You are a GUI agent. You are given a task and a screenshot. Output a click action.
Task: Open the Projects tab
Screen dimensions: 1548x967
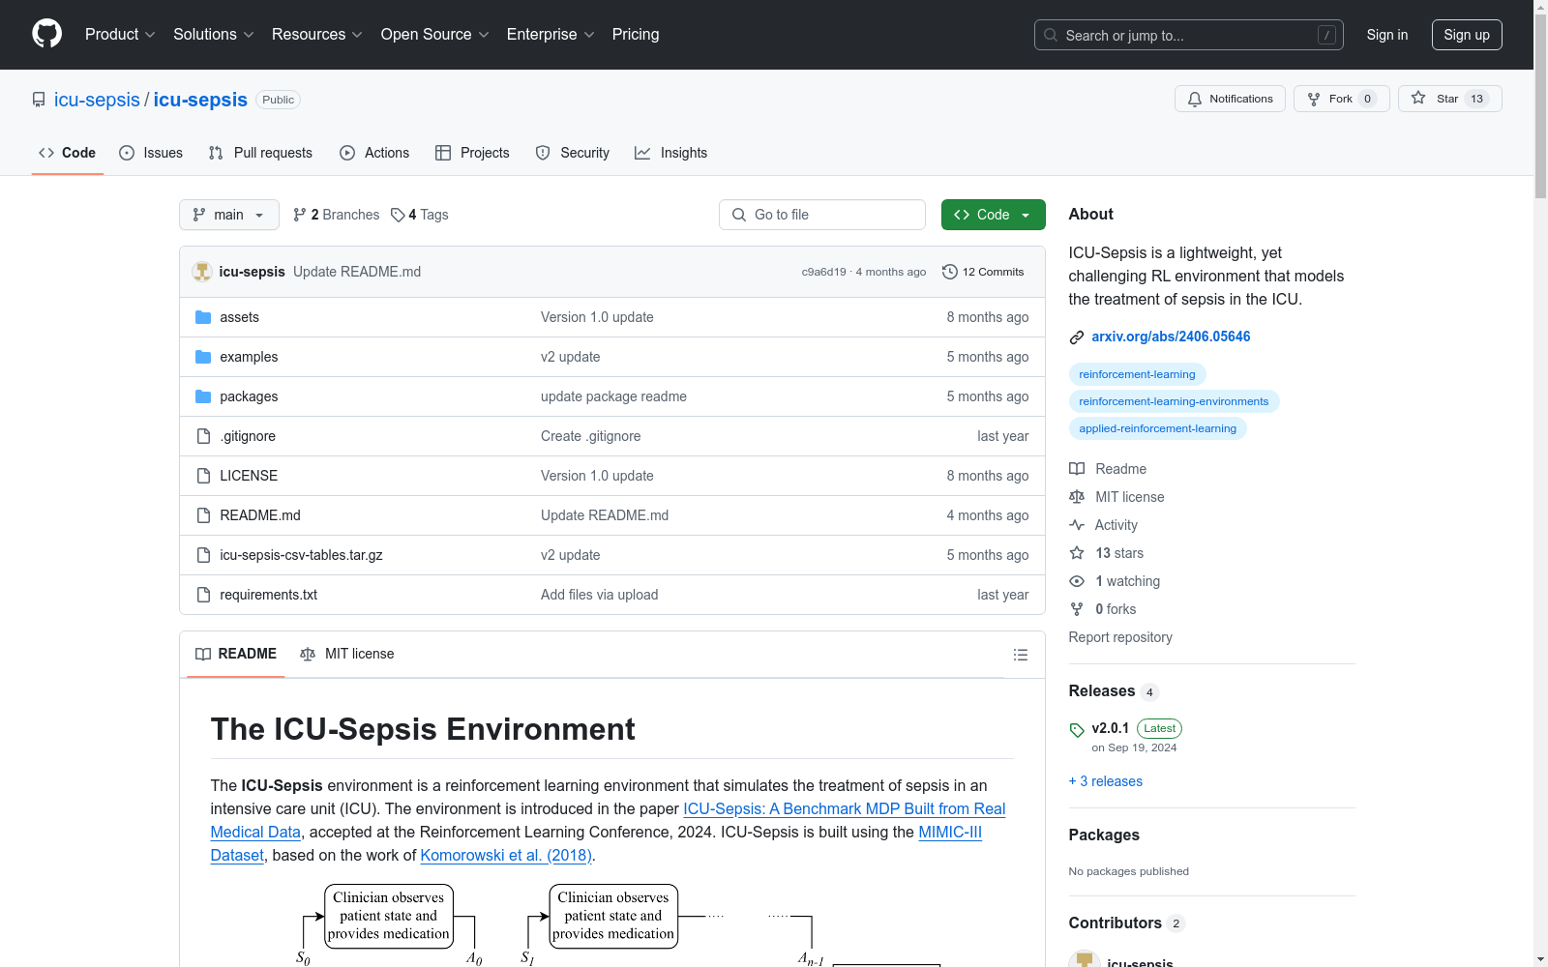472,153
